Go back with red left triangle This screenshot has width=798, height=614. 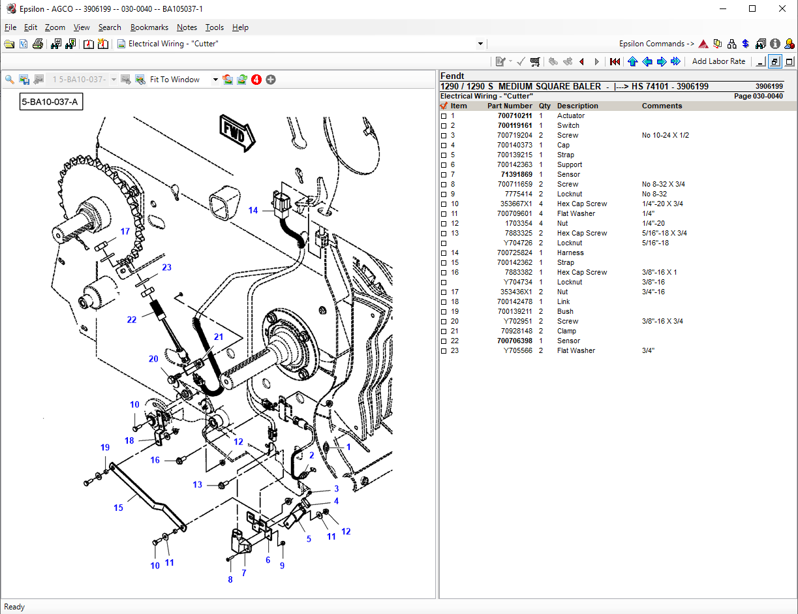[x=581, y=61]
